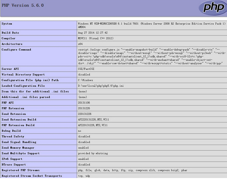Click Scan this dir for additional .ini files
Image resolution: width=227 pixels, height=185 pixels.
point(35,91)
